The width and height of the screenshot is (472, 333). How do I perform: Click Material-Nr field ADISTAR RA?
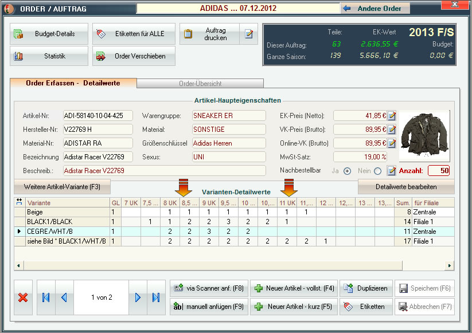pos(98,143)
